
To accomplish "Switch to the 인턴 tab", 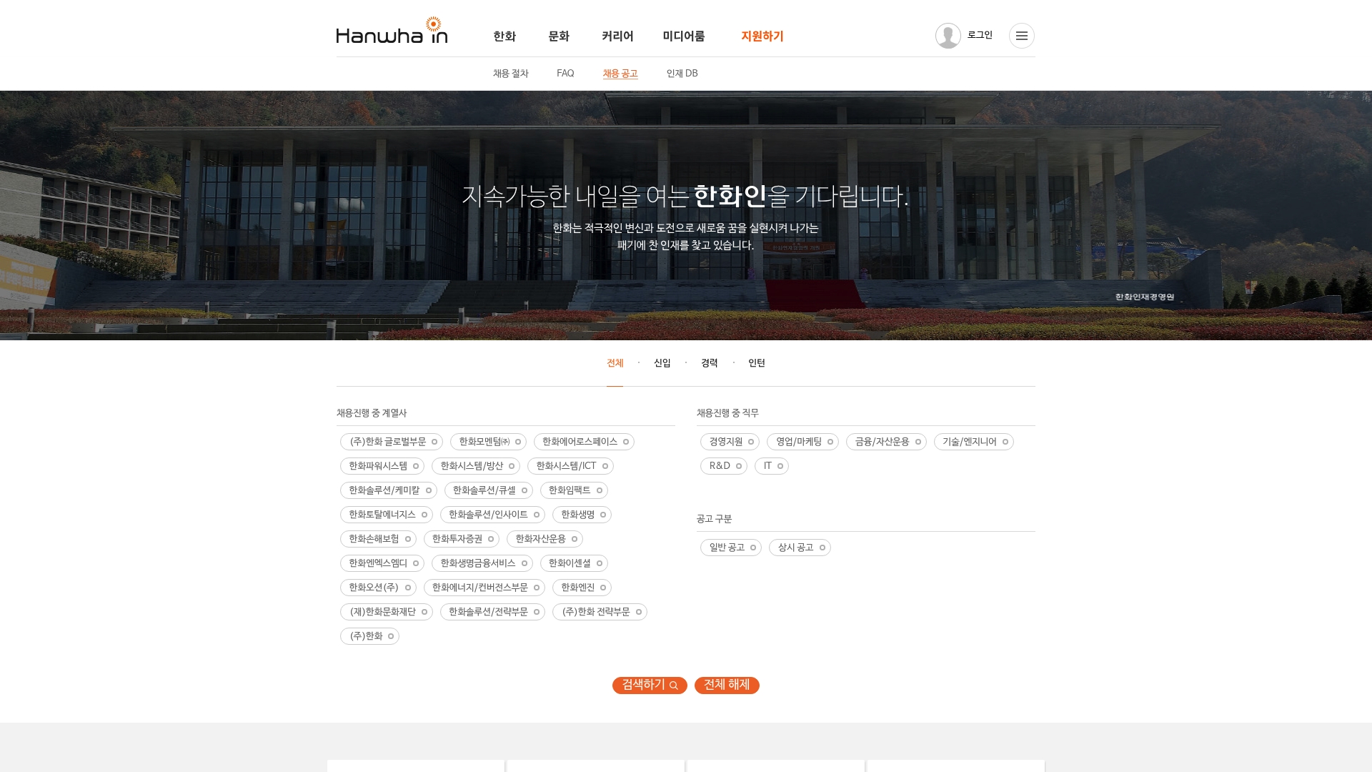I will click(x=757, y=363).
